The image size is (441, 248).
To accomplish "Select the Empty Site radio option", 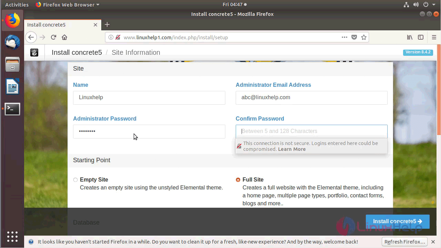I will click(75, 180).
